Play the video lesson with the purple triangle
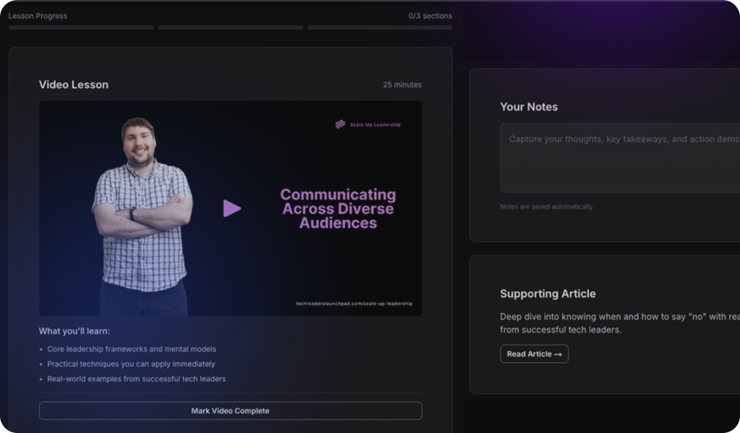The image size is (740, 433). [x=232, y=209]
